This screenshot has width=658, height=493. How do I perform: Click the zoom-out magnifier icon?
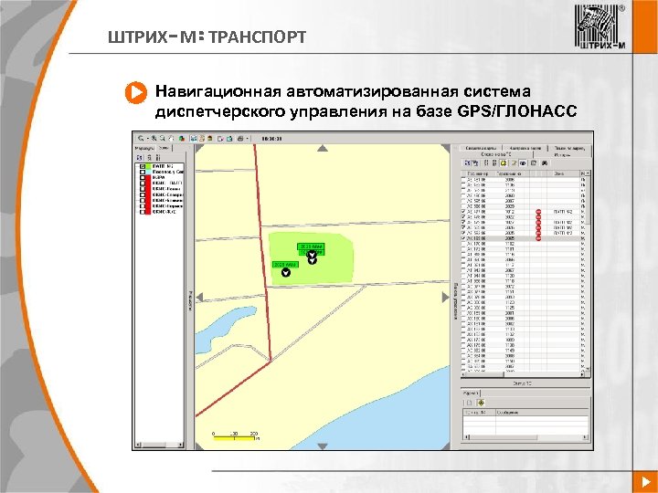(x=163, y=139)
